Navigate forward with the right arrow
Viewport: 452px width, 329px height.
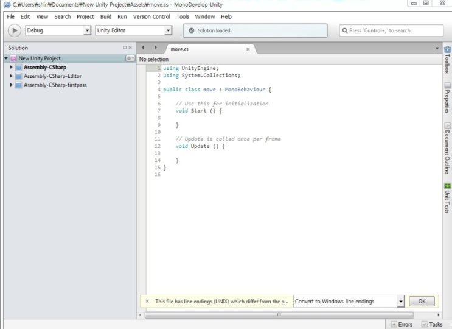[156, 48]
